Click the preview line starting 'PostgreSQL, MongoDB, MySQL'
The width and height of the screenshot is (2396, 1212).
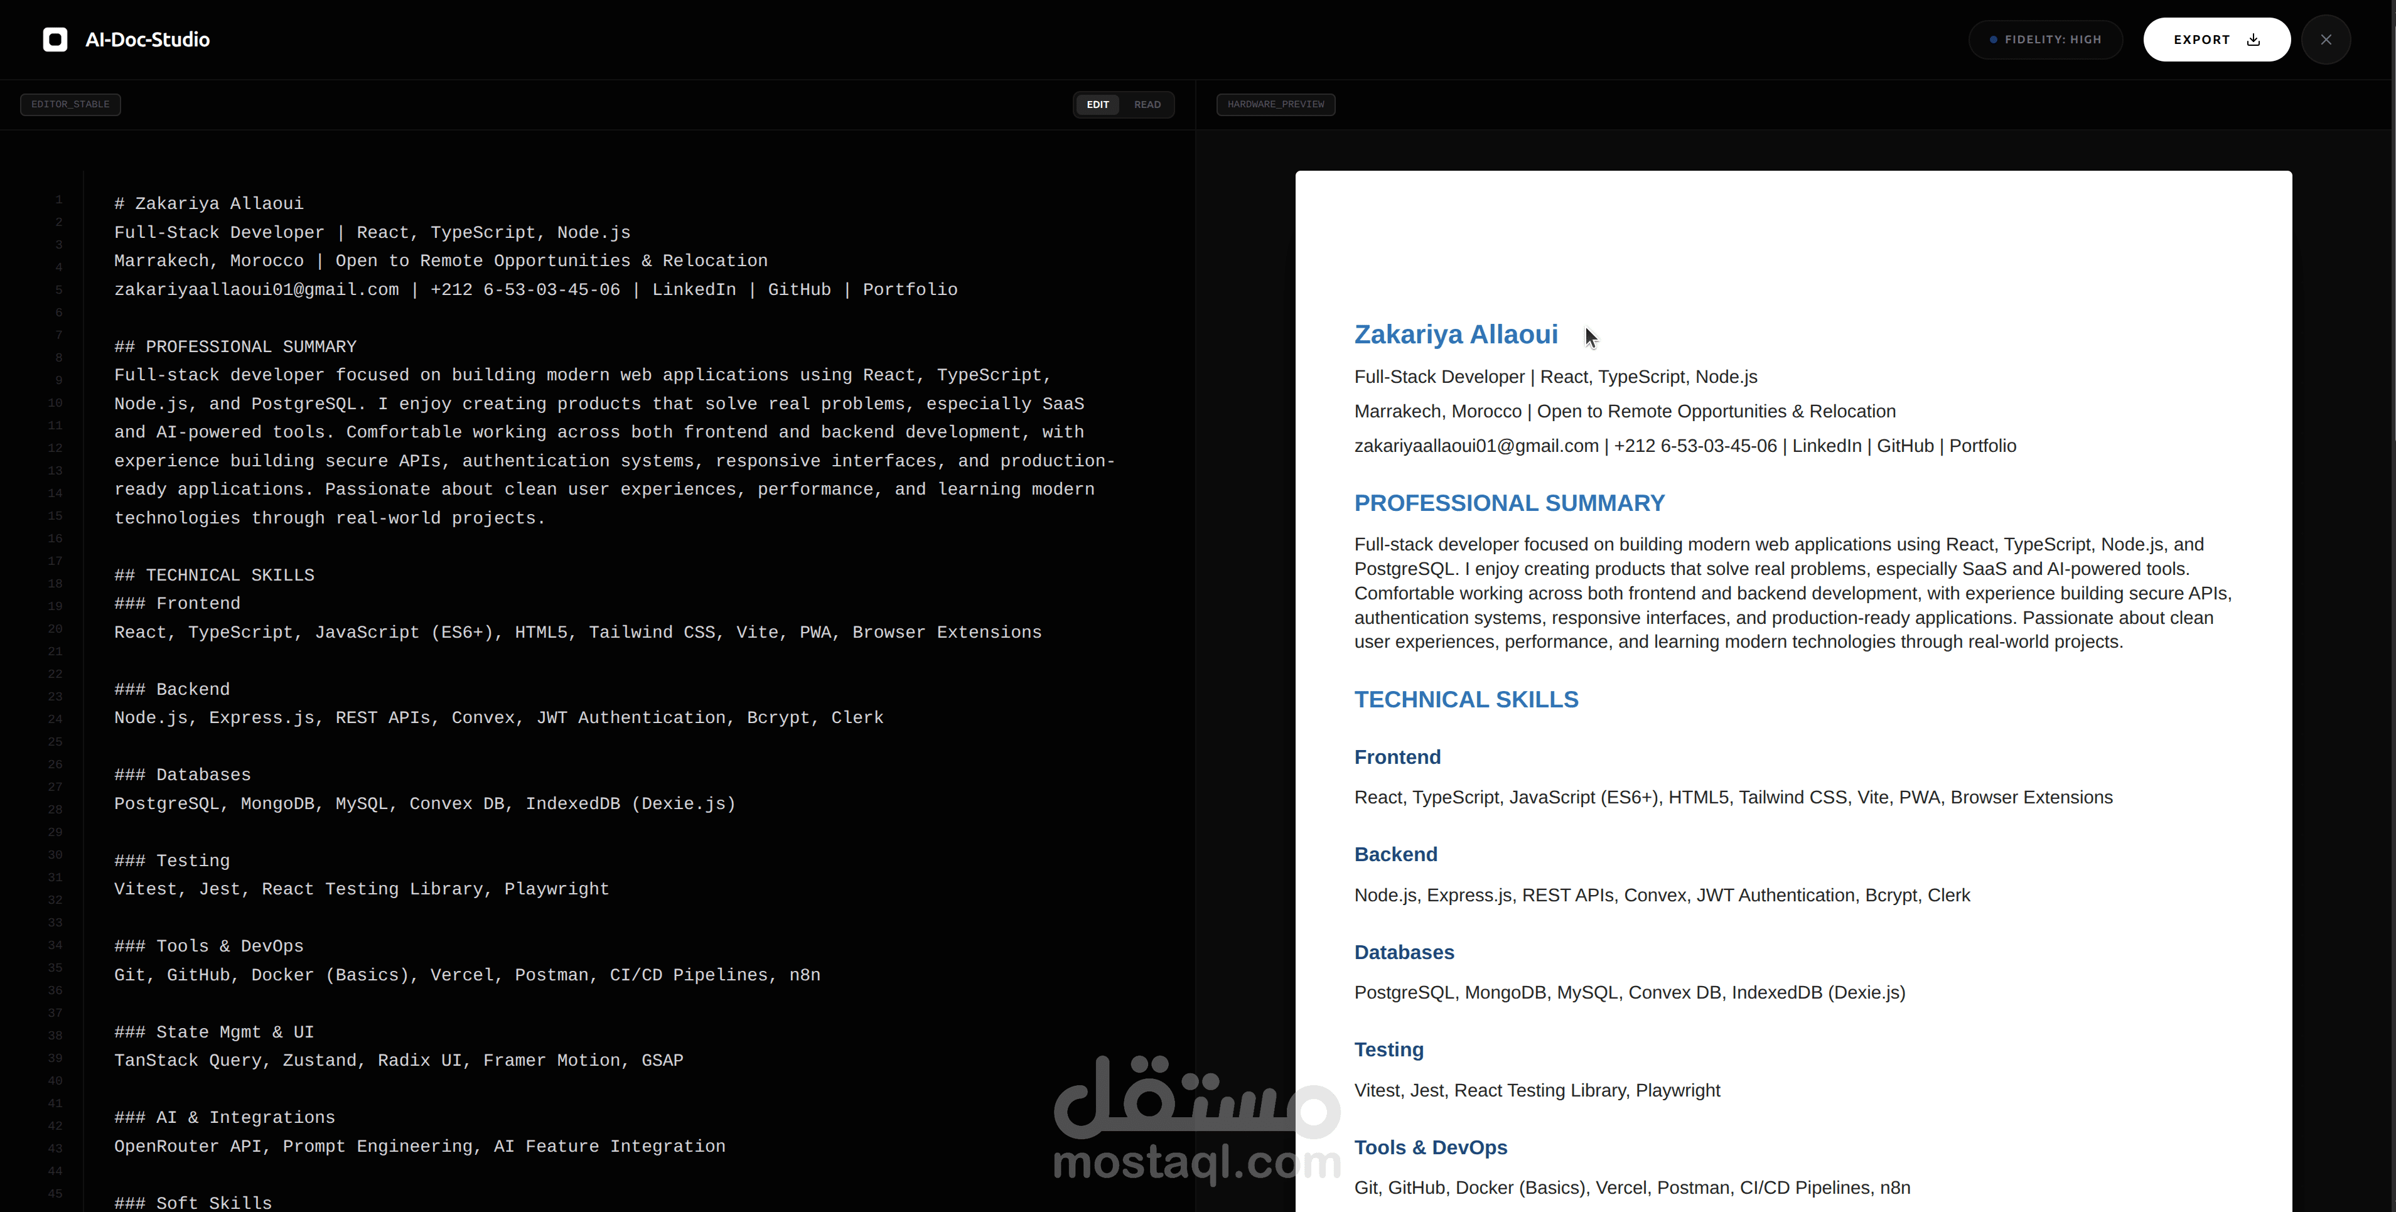(1630, 992)
